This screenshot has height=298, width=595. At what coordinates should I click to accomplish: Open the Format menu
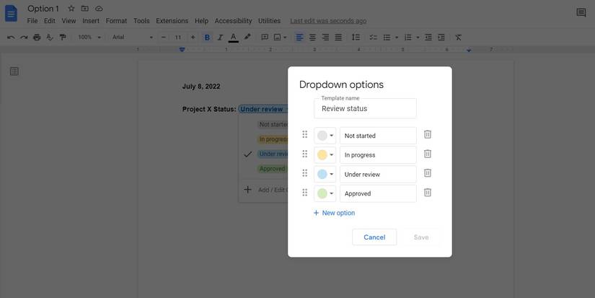tap(116, 21)
